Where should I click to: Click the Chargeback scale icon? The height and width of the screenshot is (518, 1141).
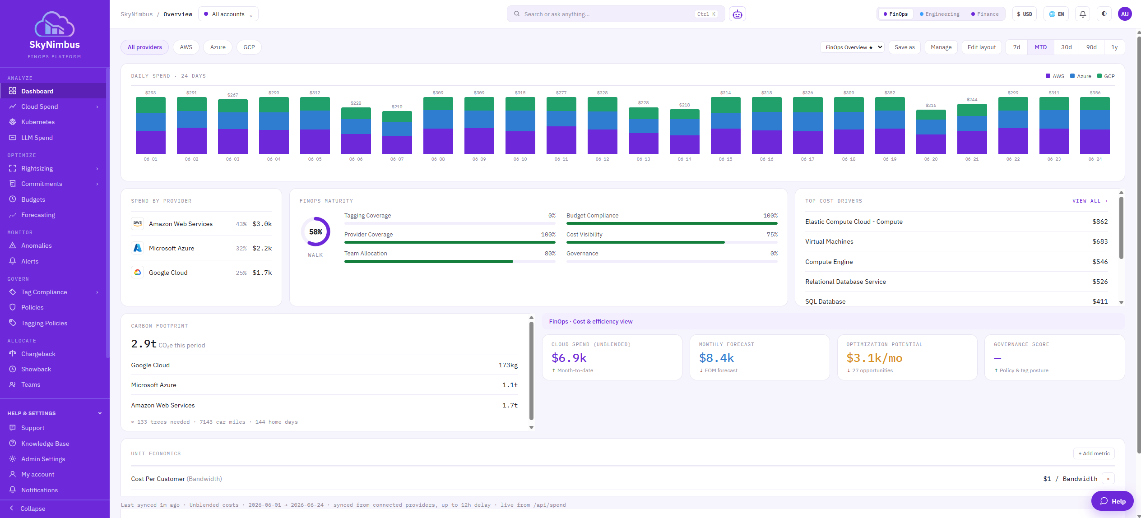[x=13, y=354]
